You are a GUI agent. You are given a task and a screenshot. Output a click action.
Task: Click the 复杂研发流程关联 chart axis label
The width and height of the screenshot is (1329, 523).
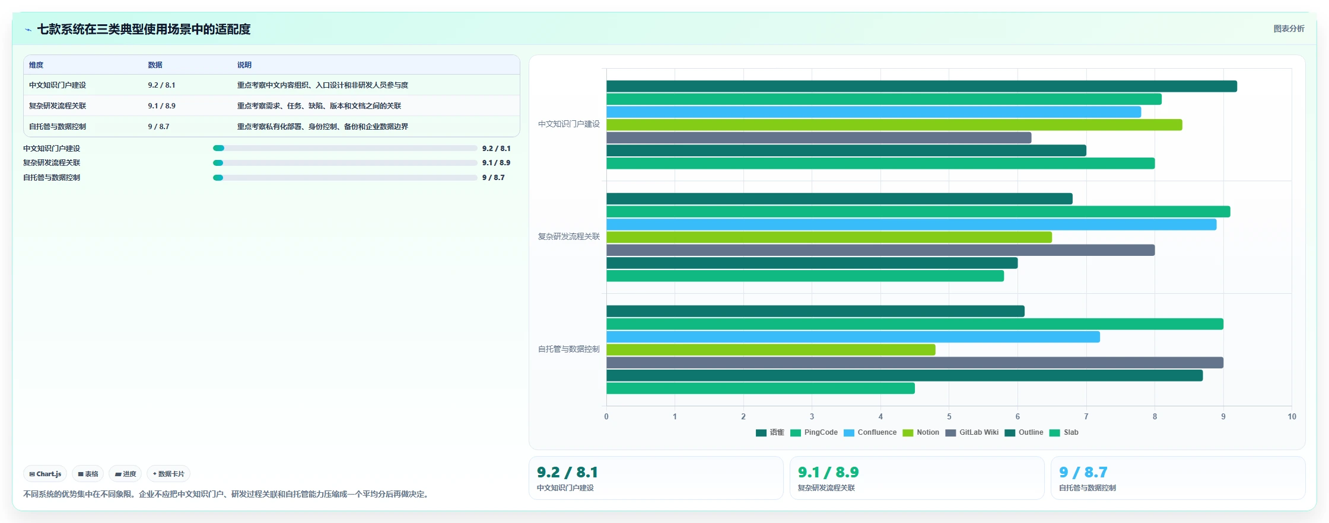(x=569, y=237)
